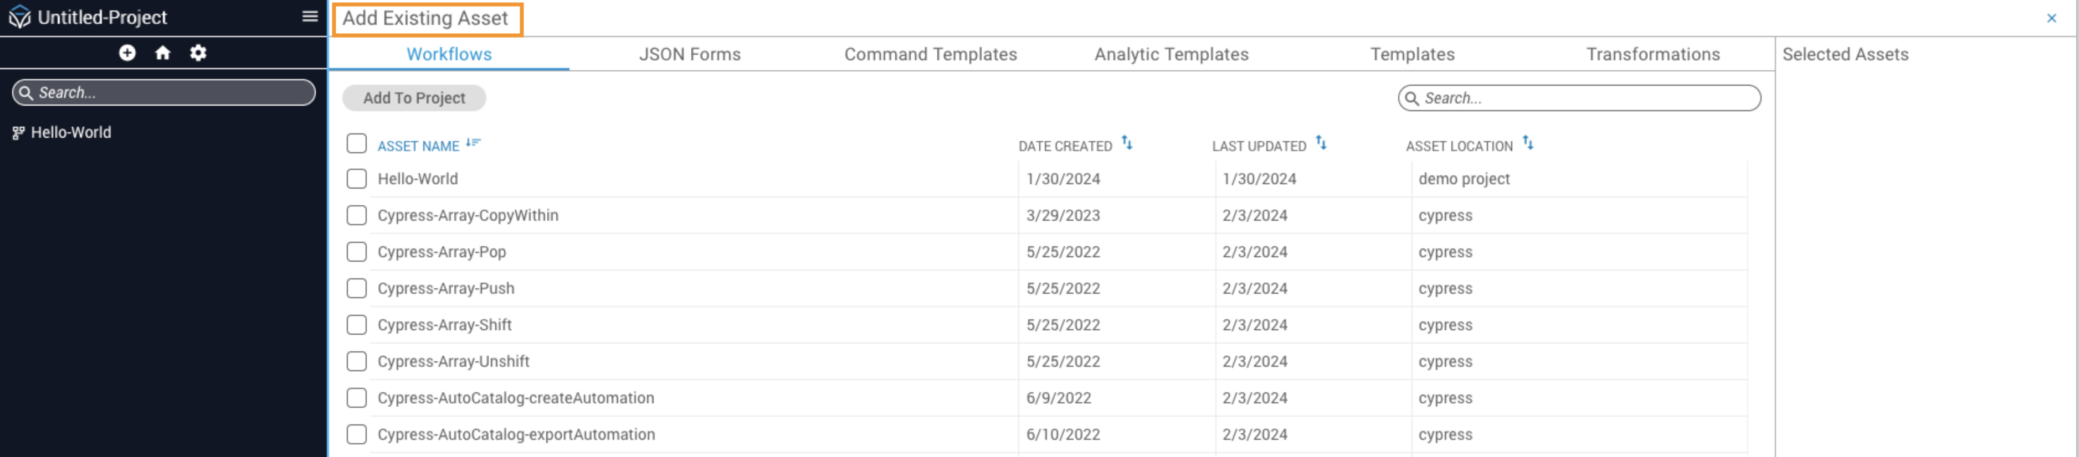Screen dimensions: 2079x457
Task: Click the plus add-asset icon in sidebar
Action: click(x=127, y=53)
